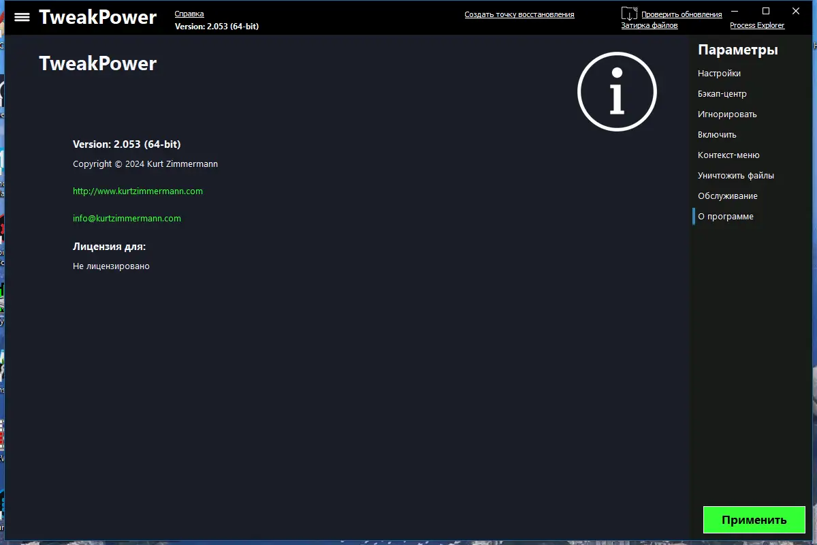Click the large info circle icon
This screenshot has height=545, width=817.
coord(617,91)
